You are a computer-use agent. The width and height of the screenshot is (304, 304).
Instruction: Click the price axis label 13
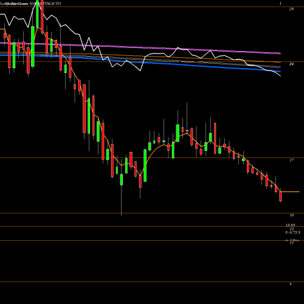[291, 215]
